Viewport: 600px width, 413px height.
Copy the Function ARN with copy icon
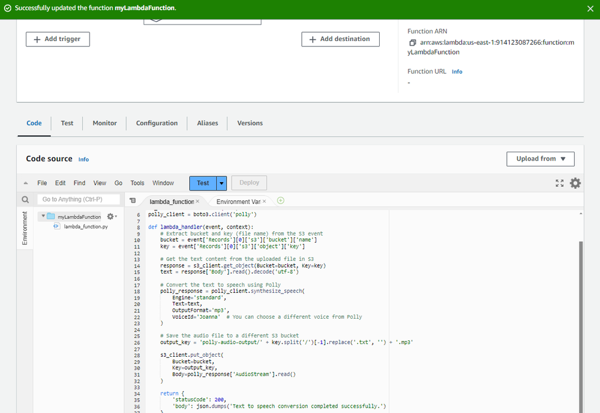click(x=412, y=43)
